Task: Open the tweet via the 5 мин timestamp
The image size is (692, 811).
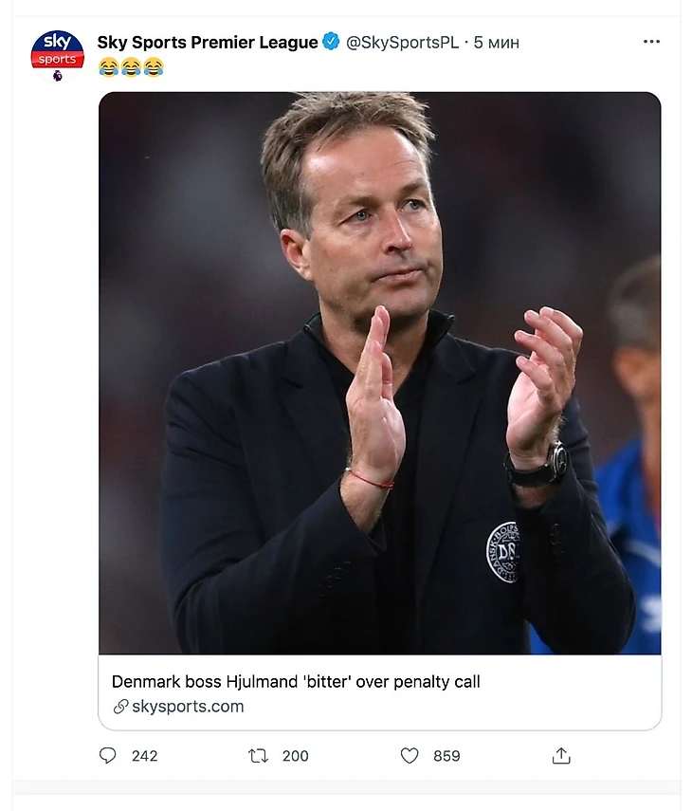Action: point(497,43)
